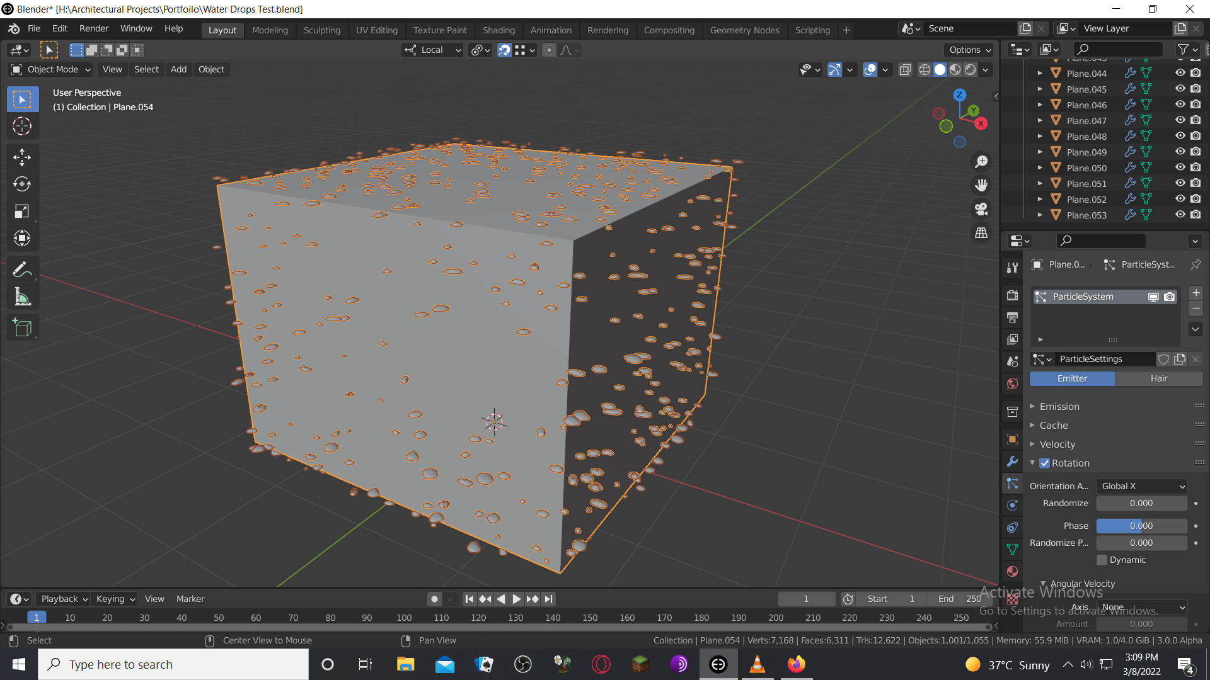Switch to the Shading workspace tab

click(498, 30)
